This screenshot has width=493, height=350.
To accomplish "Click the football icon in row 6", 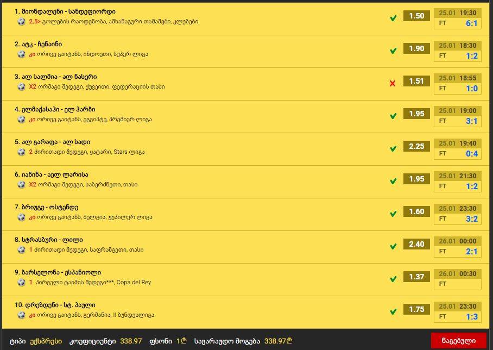I will 21,185.
